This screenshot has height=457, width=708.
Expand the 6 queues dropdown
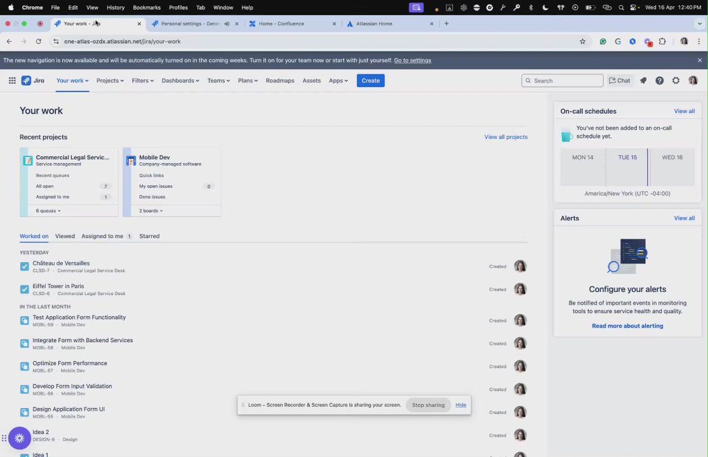point(48,211)
